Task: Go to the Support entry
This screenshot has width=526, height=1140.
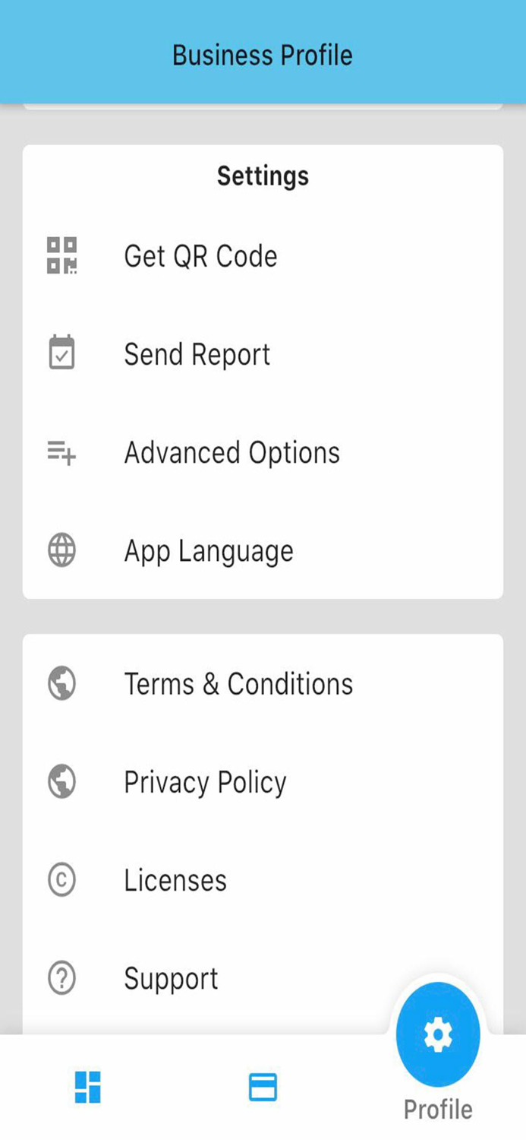Action: click(x=171, y=978)
